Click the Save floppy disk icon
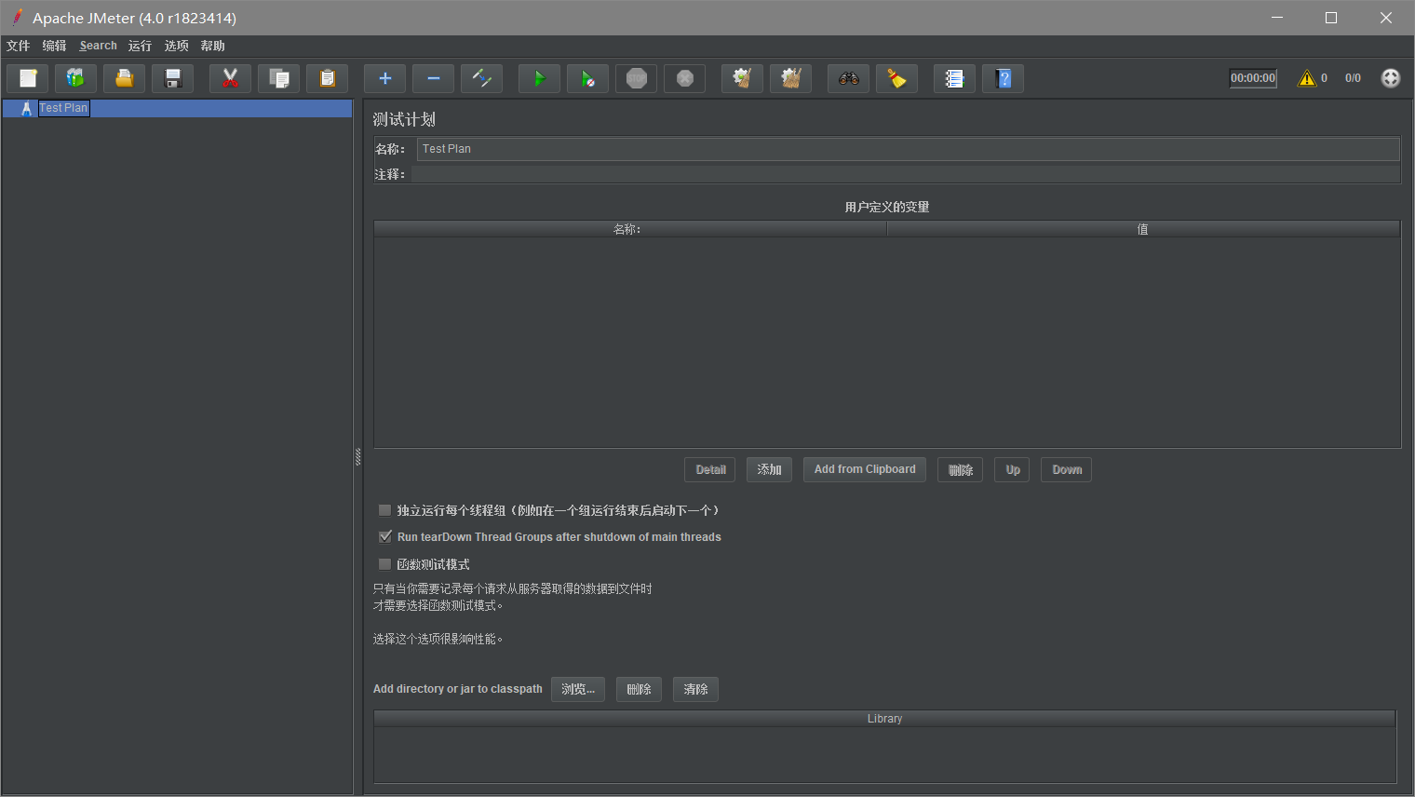Image resolution: width=1415 pixels, height=797 pixels. pos(172,79)
